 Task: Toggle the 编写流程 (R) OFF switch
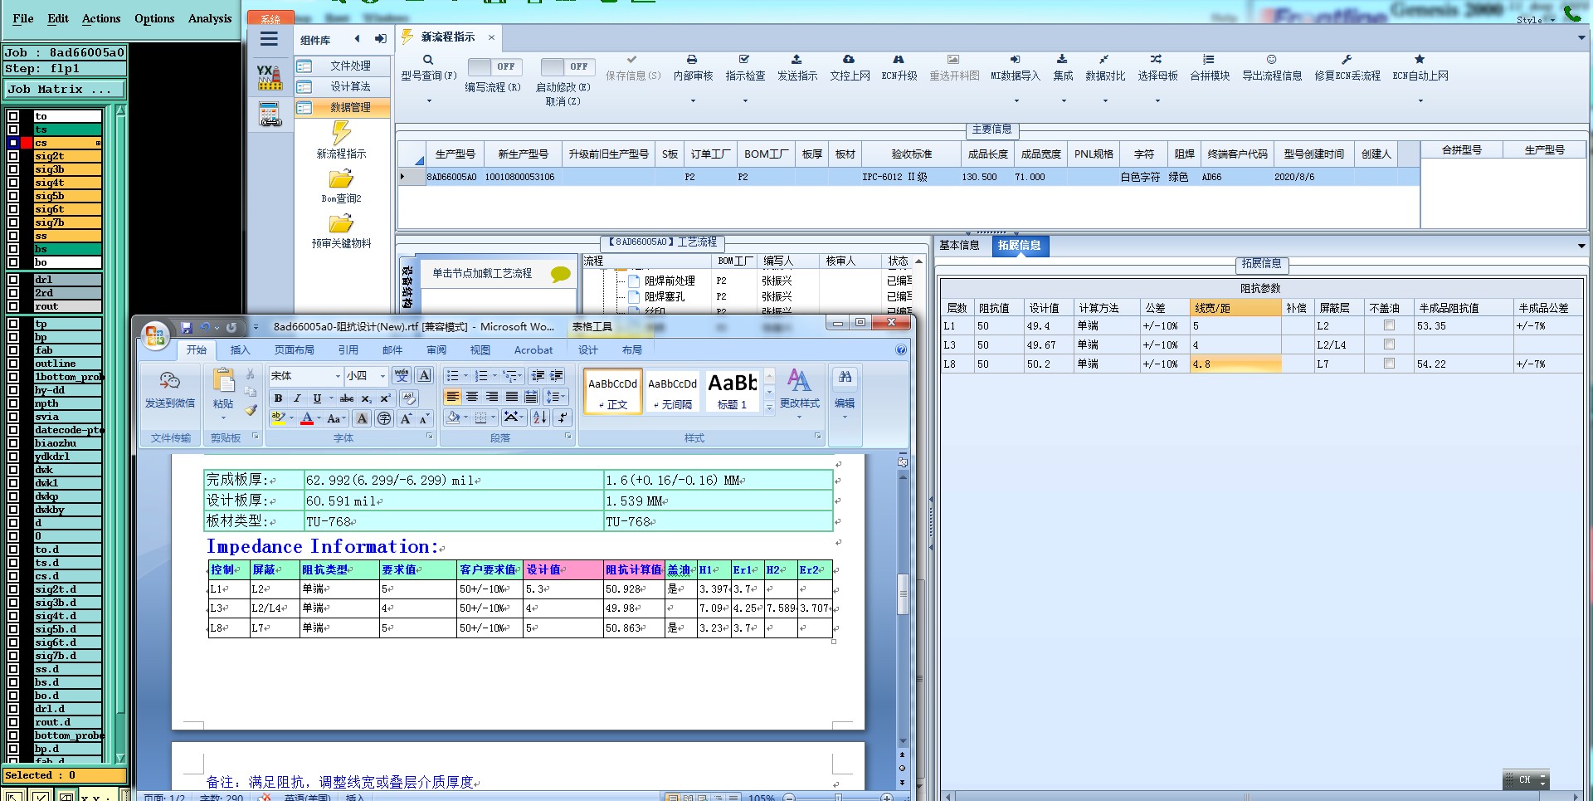click(x=494, y=66)
